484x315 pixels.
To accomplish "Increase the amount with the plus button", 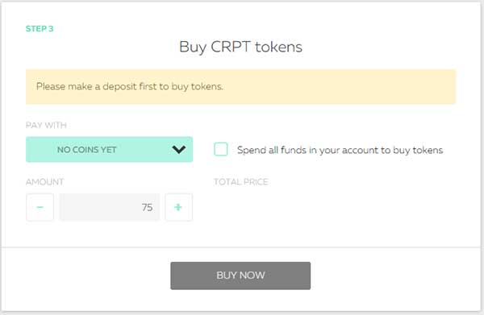I will coord(179,207).
